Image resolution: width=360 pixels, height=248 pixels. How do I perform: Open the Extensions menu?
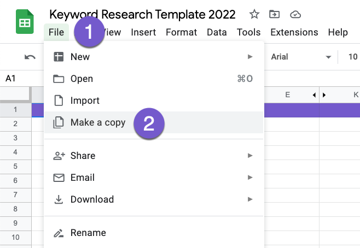click(294, 32)
